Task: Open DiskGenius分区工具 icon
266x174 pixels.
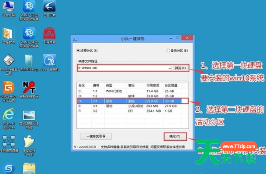Action: tap(9, 92)
